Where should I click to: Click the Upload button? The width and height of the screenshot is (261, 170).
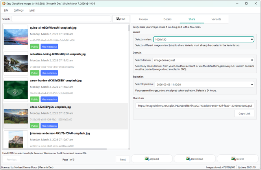coord(152,159)
